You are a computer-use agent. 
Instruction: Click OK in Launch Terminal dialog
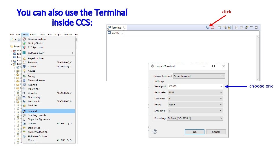tap(195, 132)
